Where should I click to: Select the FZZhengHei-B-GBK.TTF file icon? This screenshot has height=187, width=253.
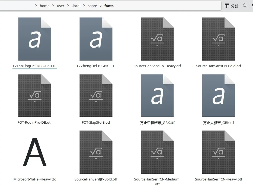(96, 39)
